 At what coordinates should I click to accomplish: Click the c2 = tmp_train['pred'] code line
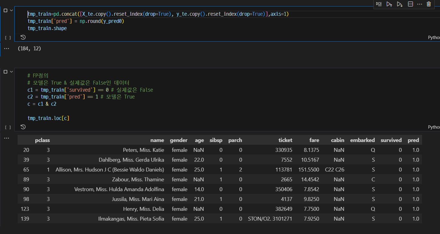(x=81, y=97)
